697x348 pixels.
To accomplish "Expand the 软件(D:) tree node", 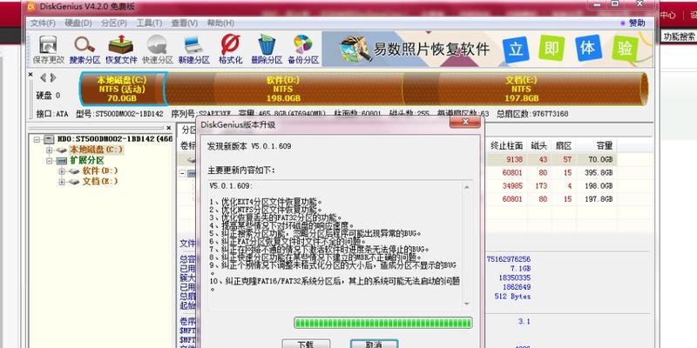I will click(62, 171).
